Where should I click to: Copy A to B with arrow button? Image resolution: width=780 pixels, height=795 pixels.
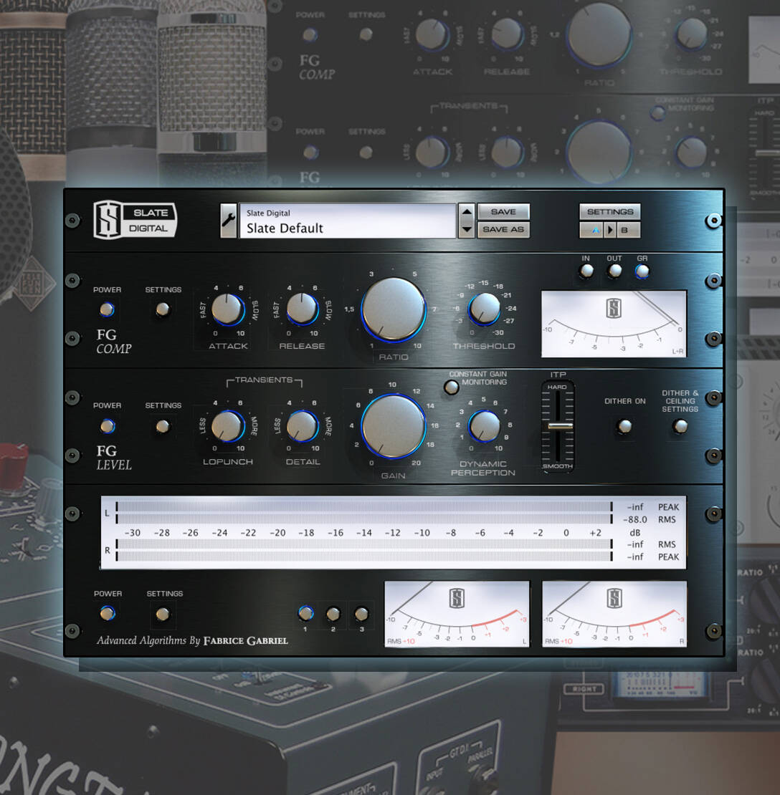tap(610, 230)
